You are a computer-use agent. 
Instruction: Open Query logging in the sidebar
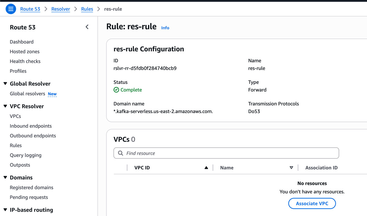tap(26, 155)
